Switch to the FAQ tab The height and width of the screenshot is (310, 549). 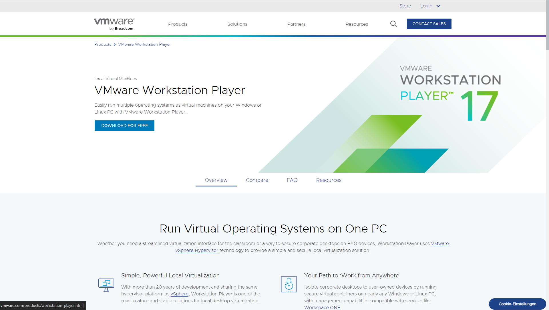(x=292, y=180)
